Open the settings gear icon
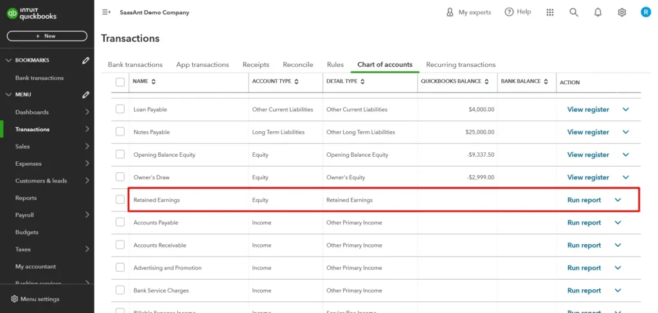Image resolution: width=658 pixels, height=313 pixels. [x=622, y=12]
